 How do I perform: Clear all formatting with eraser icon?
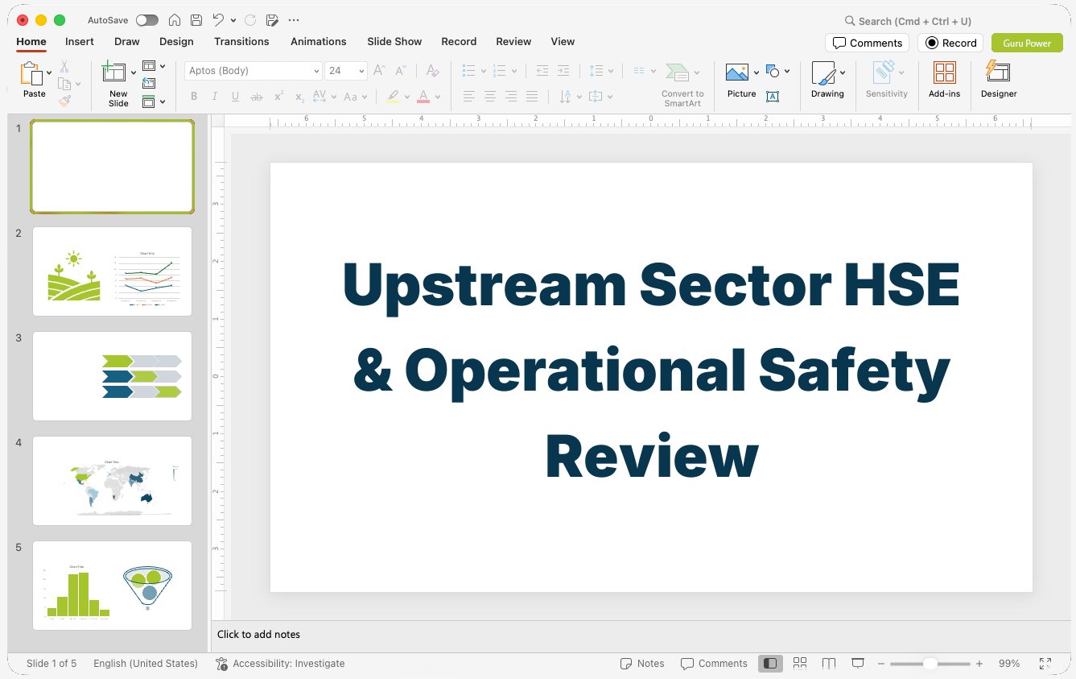(432, 71)
